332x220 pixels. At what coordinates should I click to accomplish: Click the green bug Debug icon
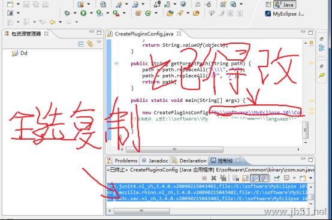pyautogui.click(x=67, y=13)
